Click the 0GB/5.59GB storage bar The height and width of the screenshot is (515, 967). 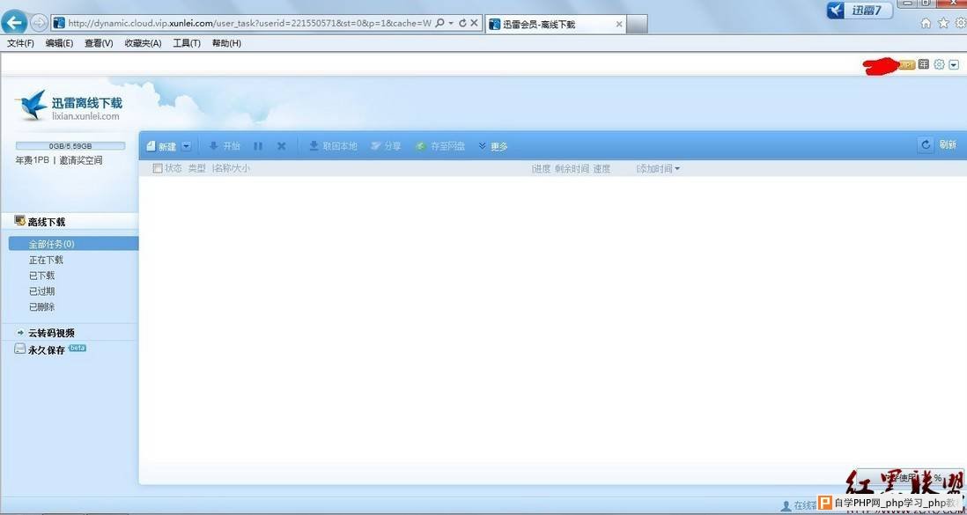pyautogui.click(x=70, y=146)
